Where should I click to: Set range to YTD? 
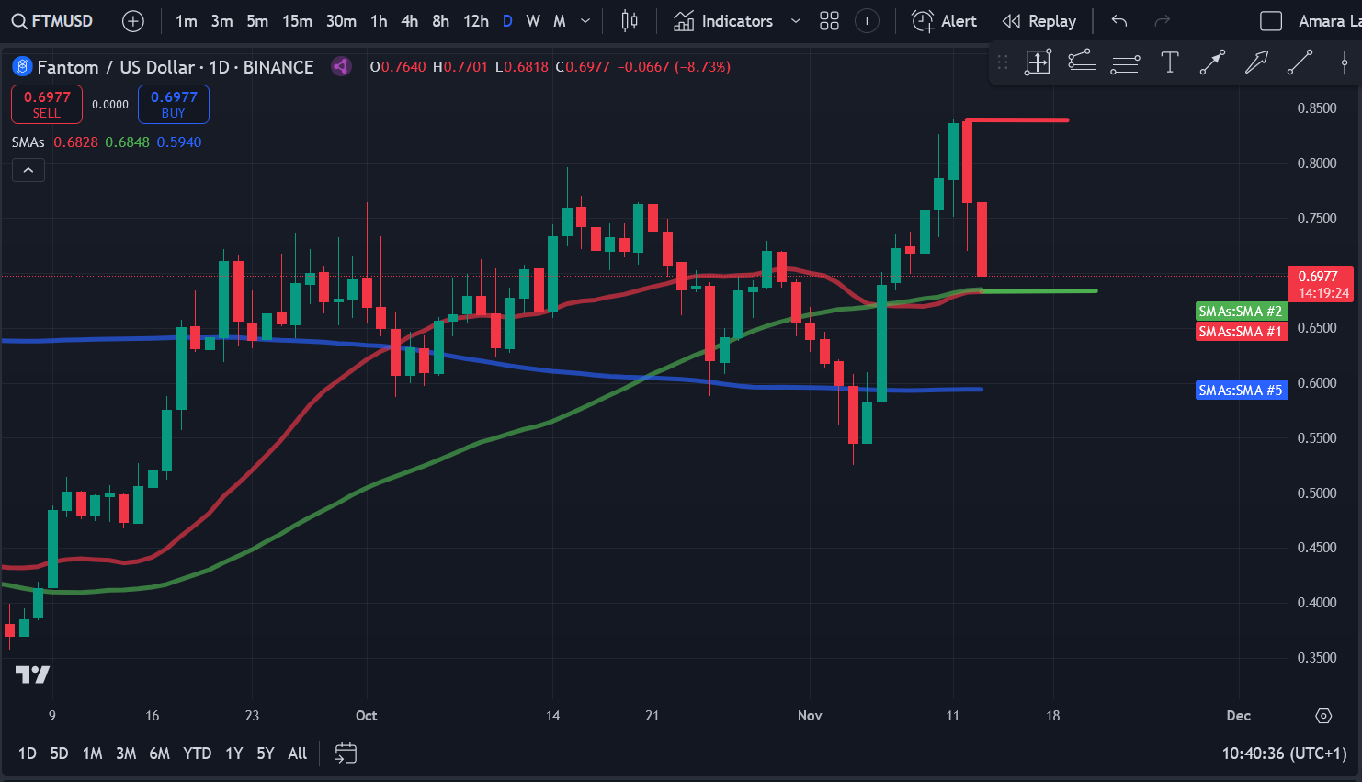click(198, 754)
